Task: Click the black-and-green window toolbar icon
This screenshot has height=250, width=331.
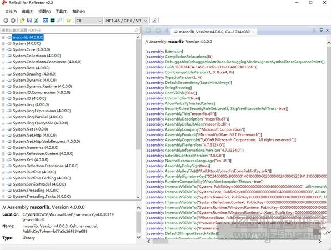Action: pos(53,21)
